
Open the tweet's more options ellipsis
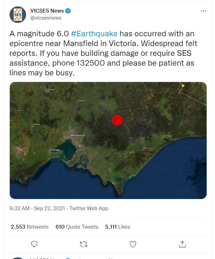(204, 11)
